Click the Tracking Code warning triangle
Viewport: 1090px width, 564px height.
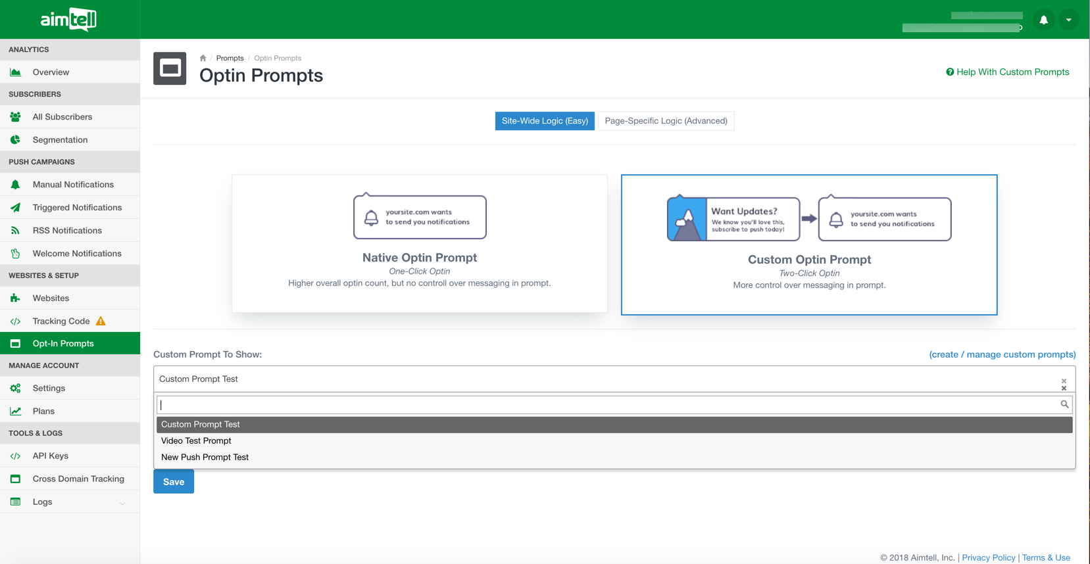tap(101, 321)
